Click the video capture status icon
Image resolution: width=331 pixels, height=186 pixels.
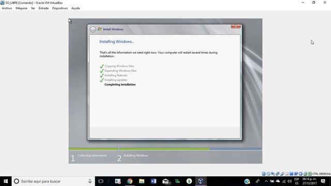[296, 174]
